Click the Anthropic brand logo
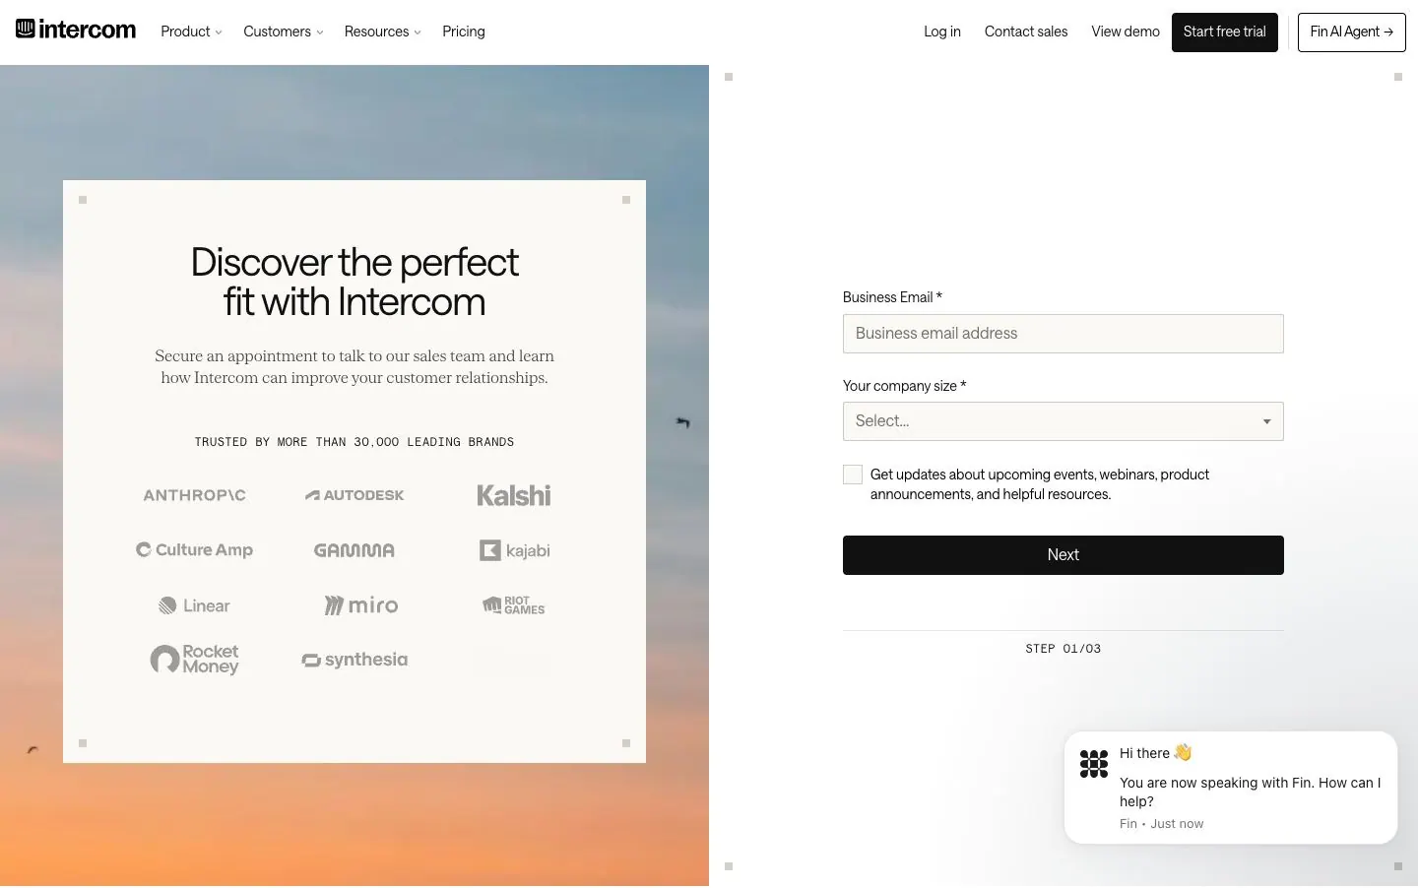 pyautogui.click(x=195, y=495)
